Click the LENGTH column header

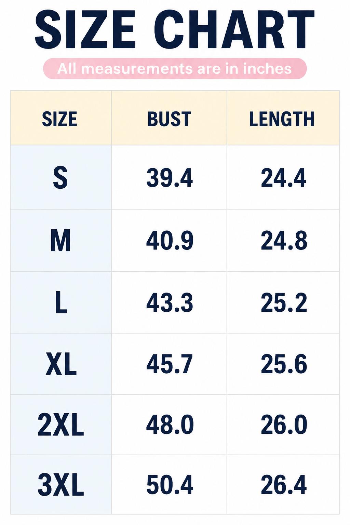(x=282, y=119)
